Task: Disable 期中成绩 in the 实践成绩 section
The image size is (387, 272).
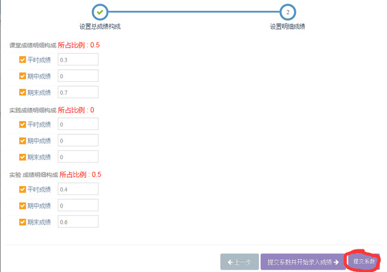Action: [x=23, y=141]
